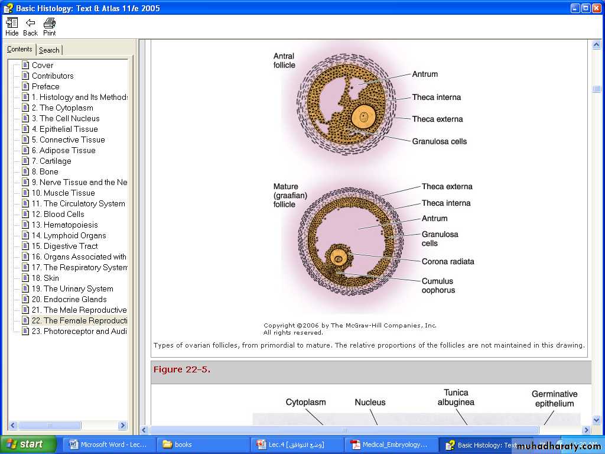This screenshot has width=605, height=454.
Task: Switch to Microsoft Word taskbar window
Action: [109, 445]
